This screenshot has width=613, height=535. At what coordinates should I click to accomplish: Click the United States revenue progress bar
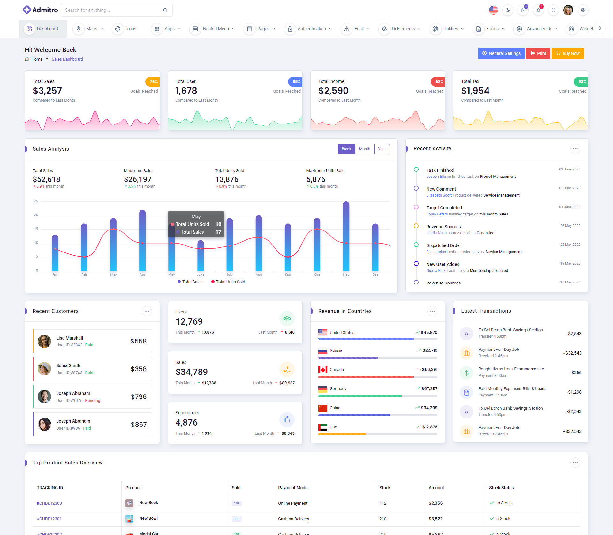(x=377, y=339)
